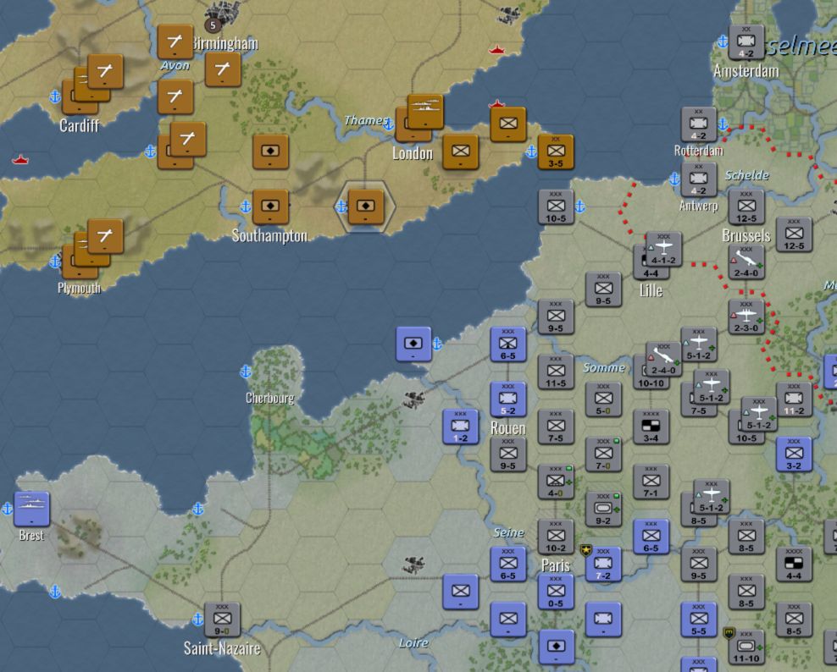The height and width of the screenshot is (672, 837).
Task: Select the gray 11-10 mechanized unit
Action: point(746,647)
